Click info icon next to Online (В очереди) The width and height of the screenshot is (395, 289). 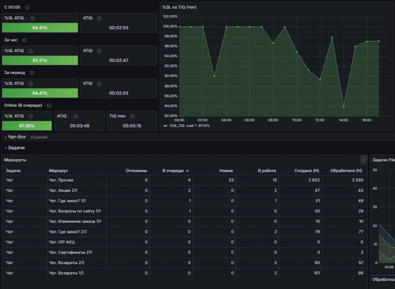pyautogui.click(x=49, y=105)
